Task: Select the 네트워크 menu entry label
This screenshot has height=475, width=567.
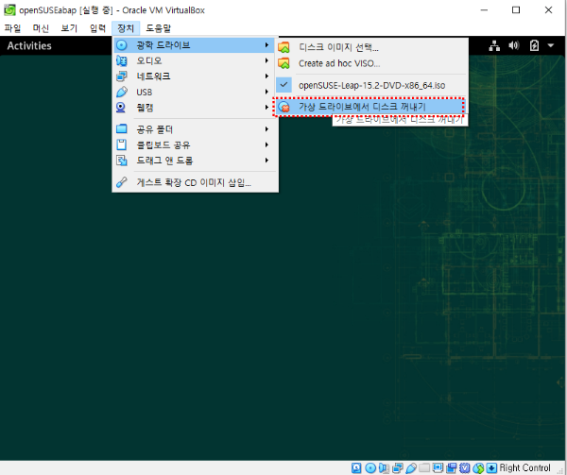Action: (x=153, y=76)
